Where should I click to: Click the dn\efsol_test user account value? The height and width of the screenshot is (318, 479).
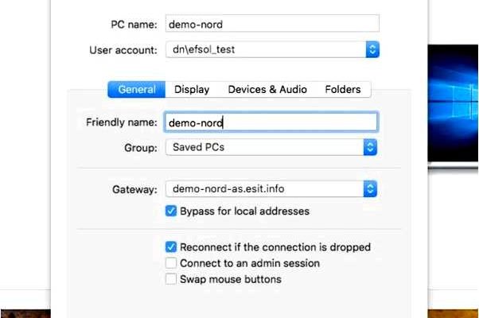204,49
